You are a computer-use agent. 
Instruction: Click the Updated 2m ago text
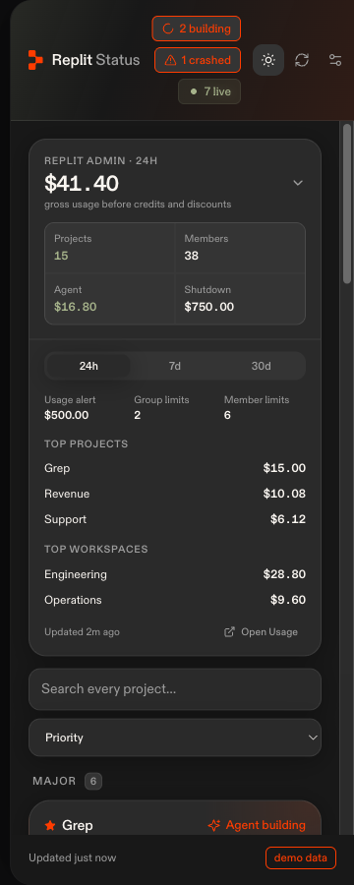pos(82,632)
